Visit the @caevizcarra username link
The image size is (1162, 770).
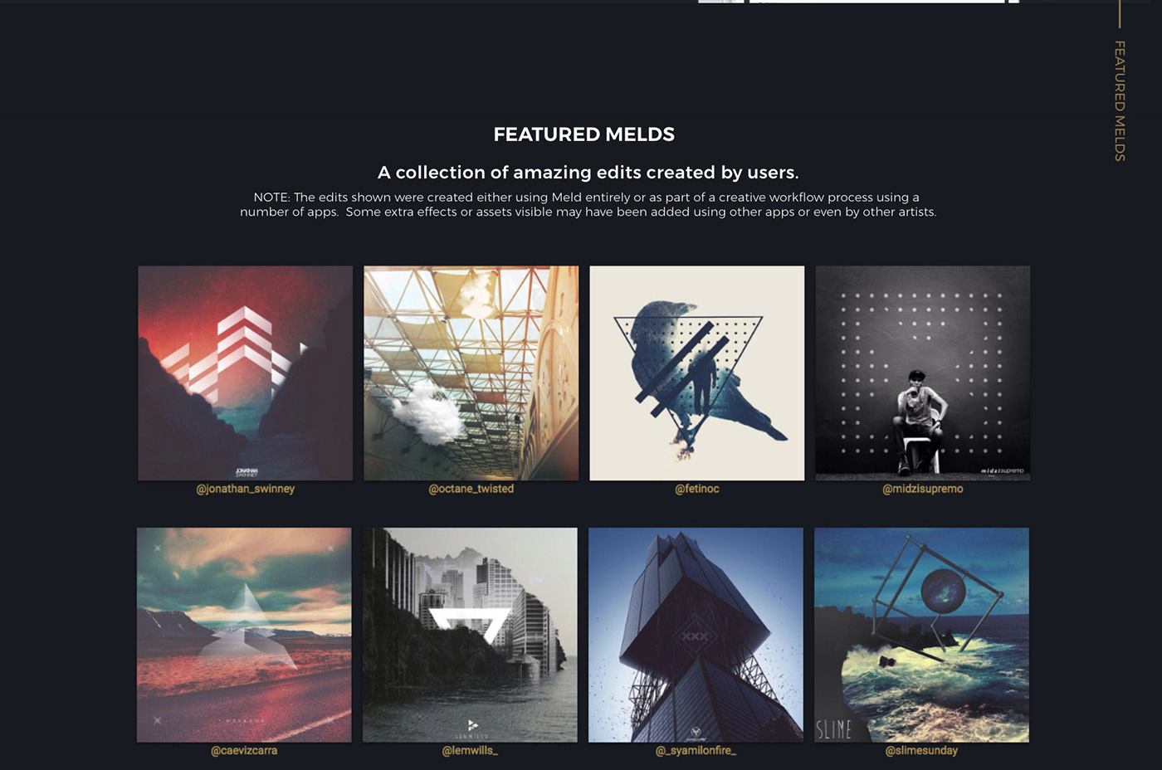[244, 750]
